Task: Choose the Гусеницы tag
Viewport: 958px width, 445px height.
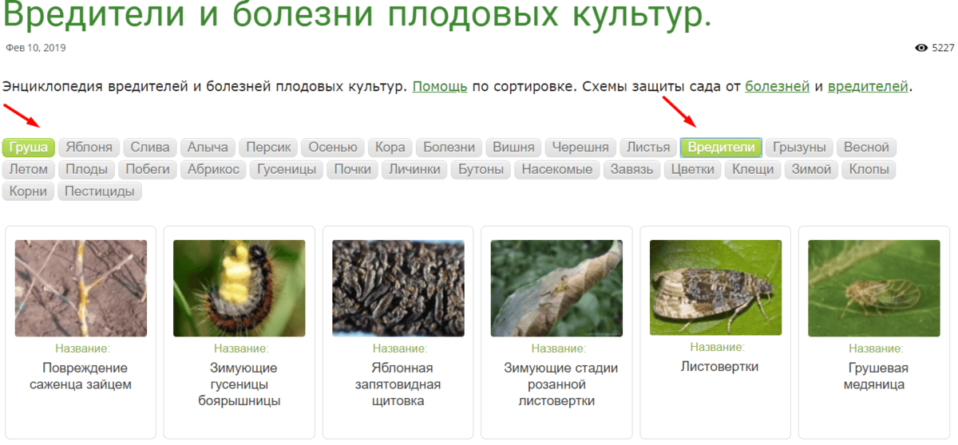Action: (287, 169)
